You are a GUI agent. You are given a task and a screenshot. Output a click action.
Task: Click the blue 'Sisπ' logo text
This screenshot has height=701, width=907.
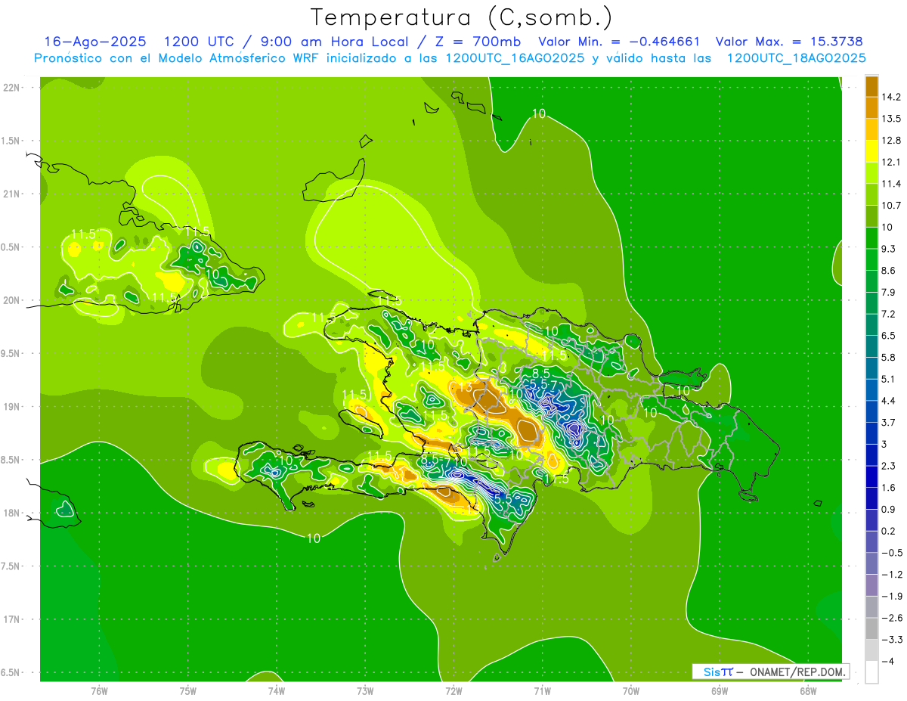coord(718,672)
